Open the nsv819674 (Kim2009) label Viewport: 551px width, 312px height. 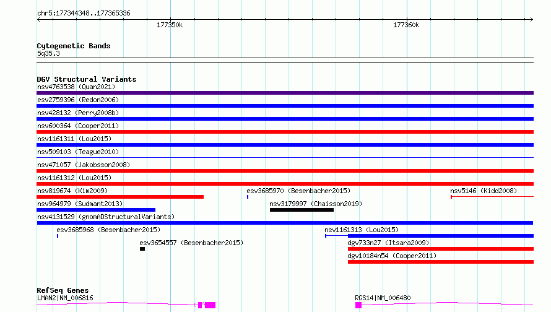click(x=72, y=191)
